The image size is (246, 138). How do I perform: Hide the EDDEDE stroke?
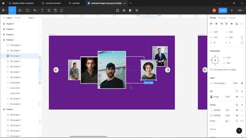tap(237, 115)
